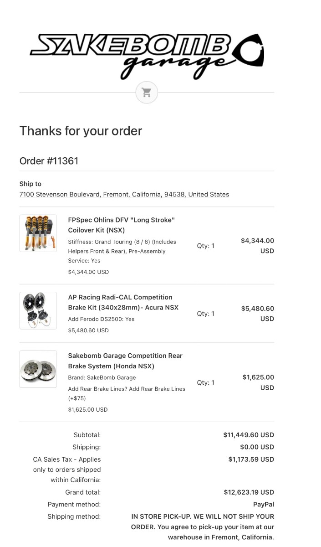321x547 pixels.
Task: Click the Order #11361 heading
Action: coord(49,161)
